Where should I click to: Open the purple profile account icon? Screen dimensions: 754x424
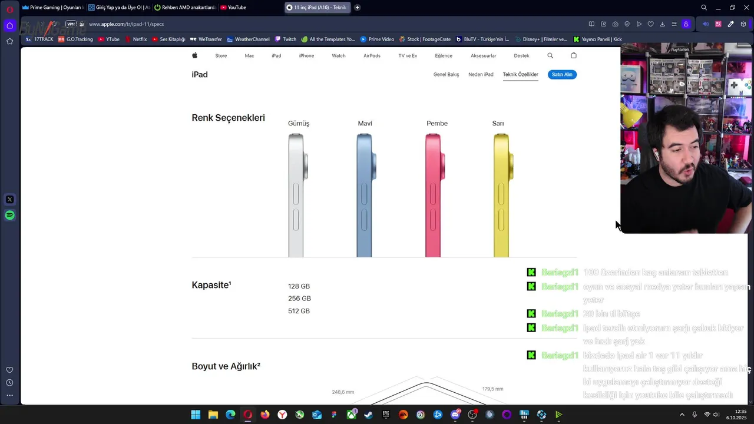coord(686,24)
